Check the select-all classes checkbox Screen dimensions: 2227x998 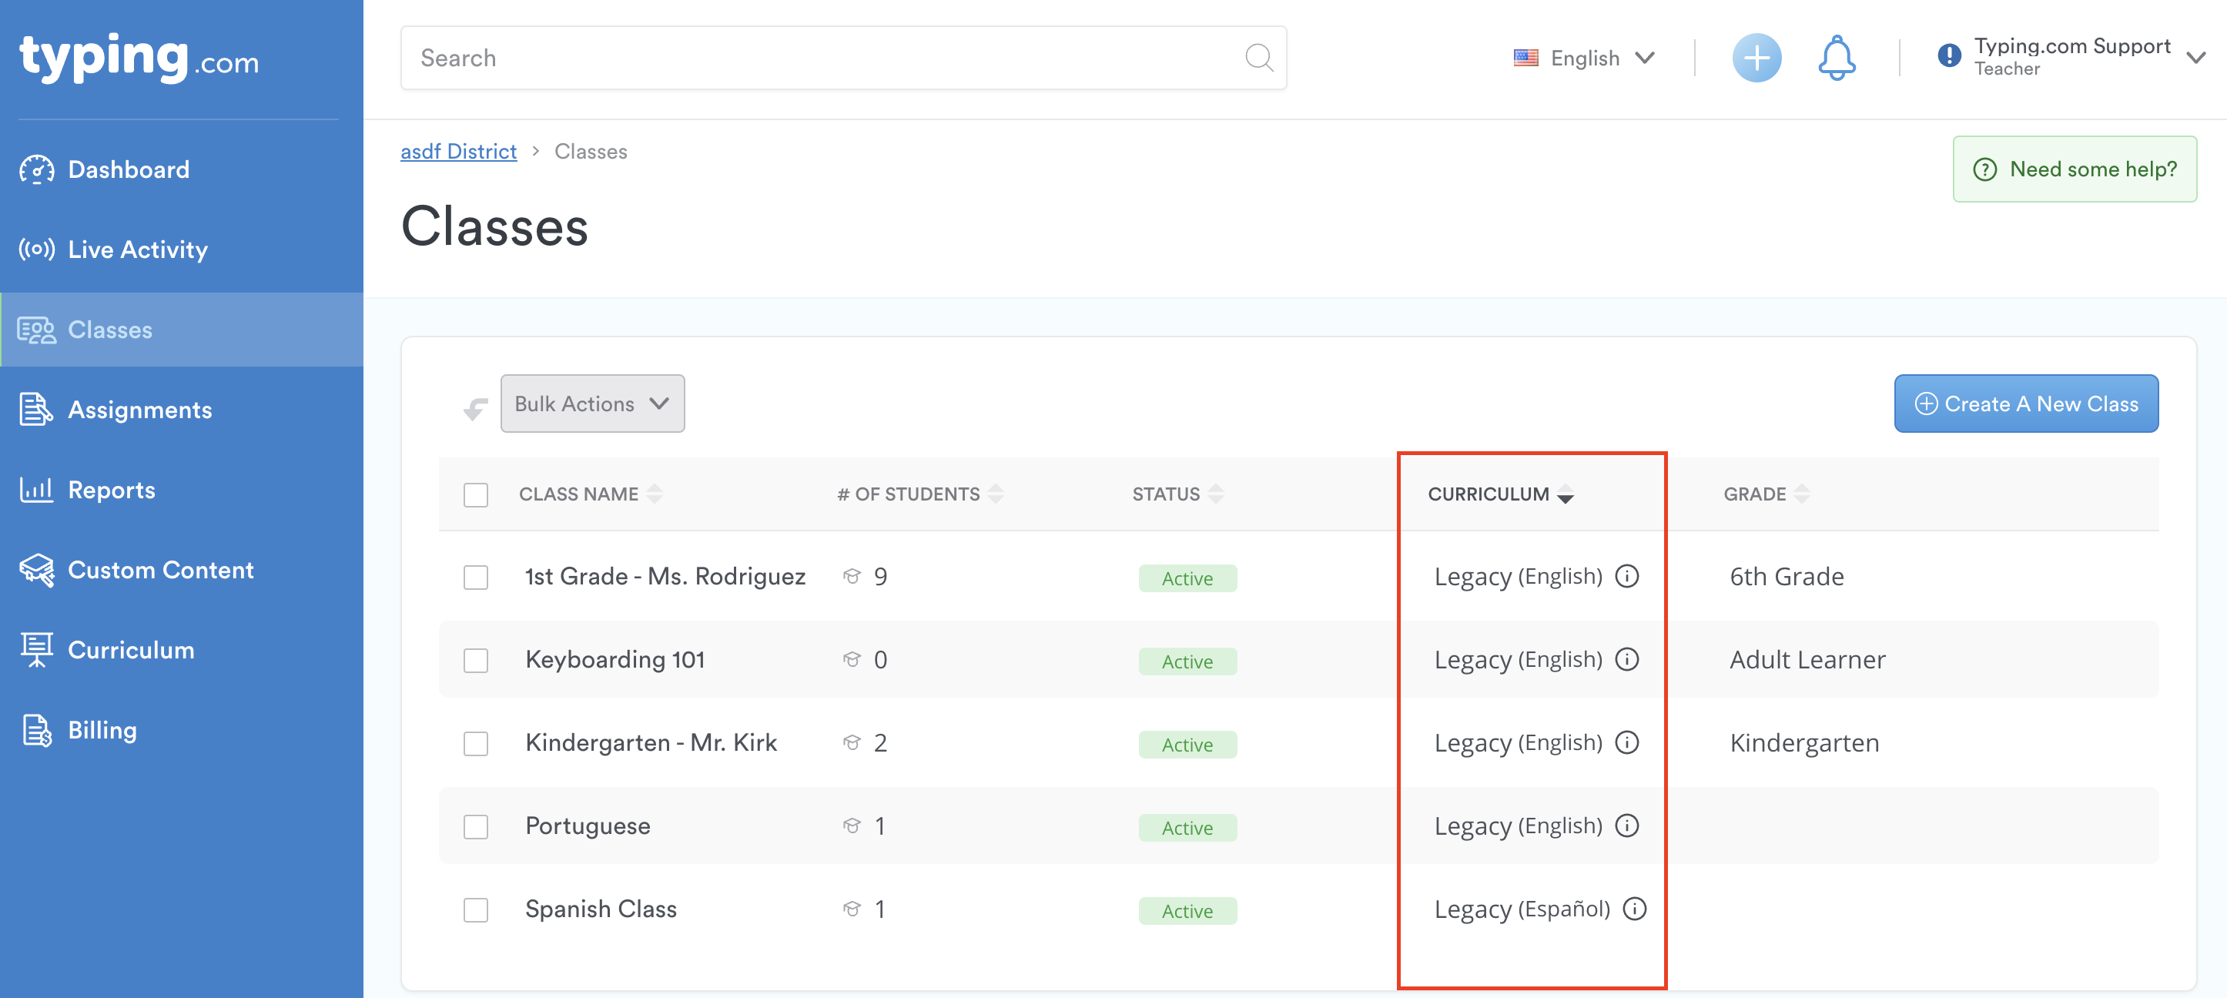tap(475, 494)
